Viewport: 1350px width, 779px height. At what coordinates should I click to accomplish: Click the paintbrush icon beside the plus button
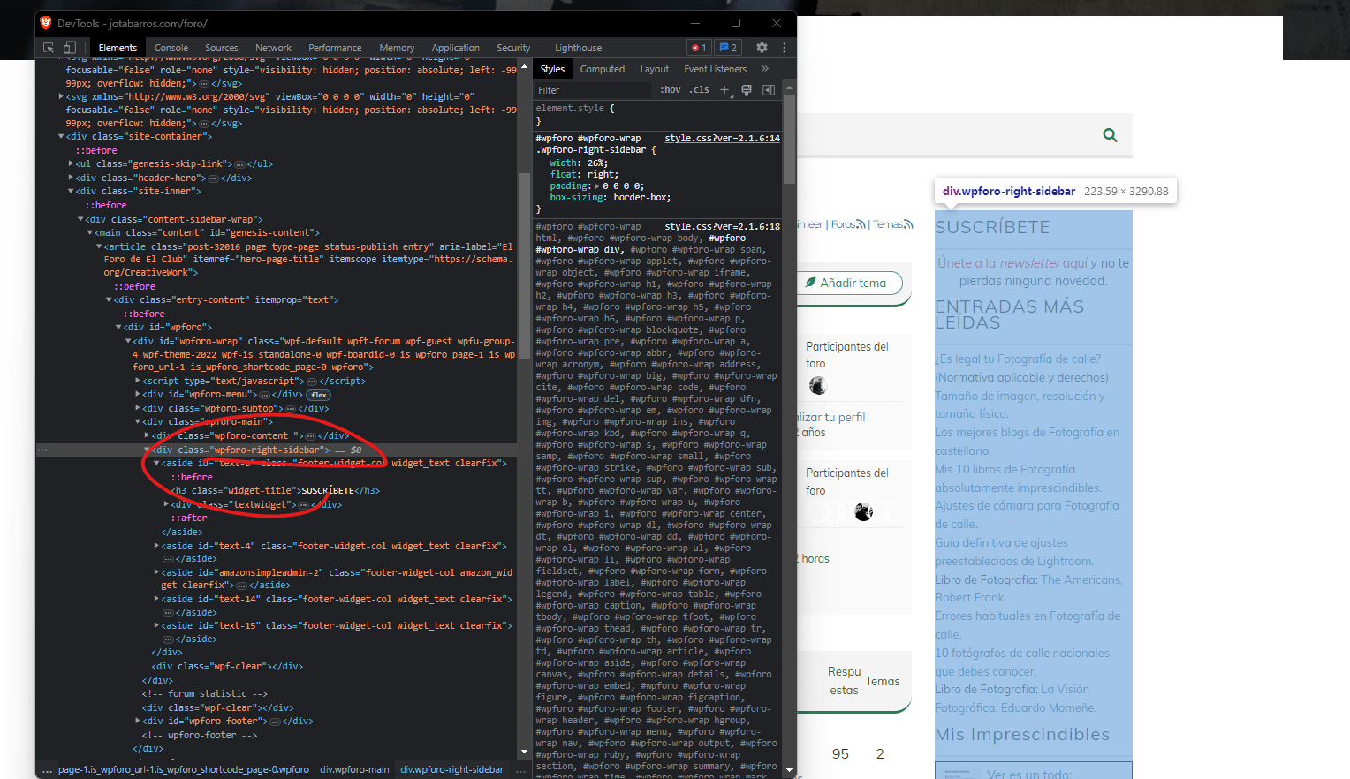point(747,90)
